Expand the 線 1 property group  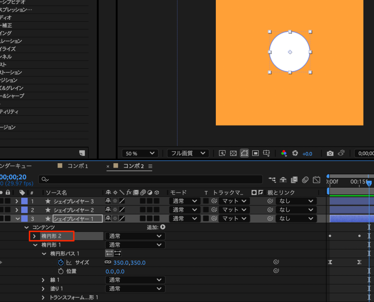[43, 280]
